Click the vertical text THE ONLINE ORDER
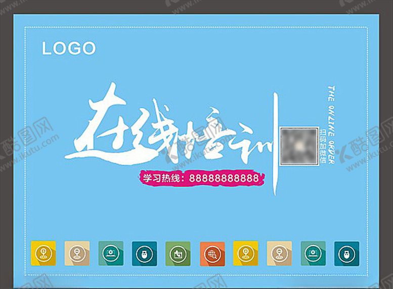The image size is (393, 289). tap(332, 125)
